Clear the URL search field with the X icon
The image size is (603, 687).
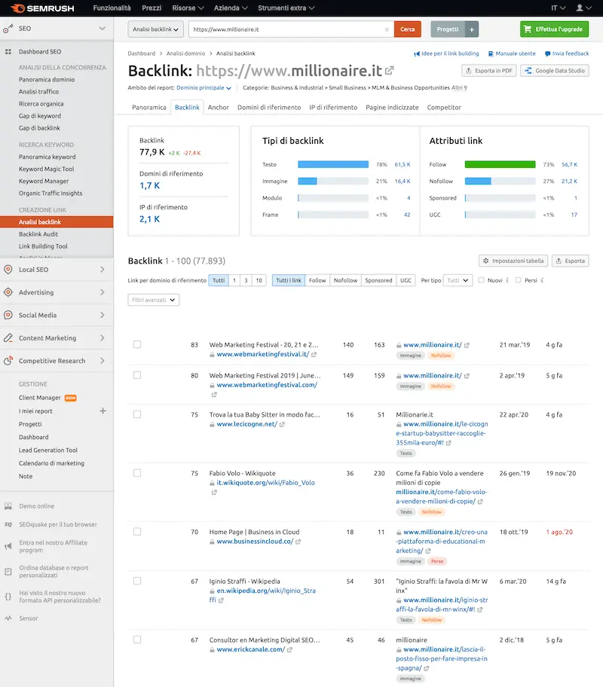pyautogui.click(x=387, y=29)
